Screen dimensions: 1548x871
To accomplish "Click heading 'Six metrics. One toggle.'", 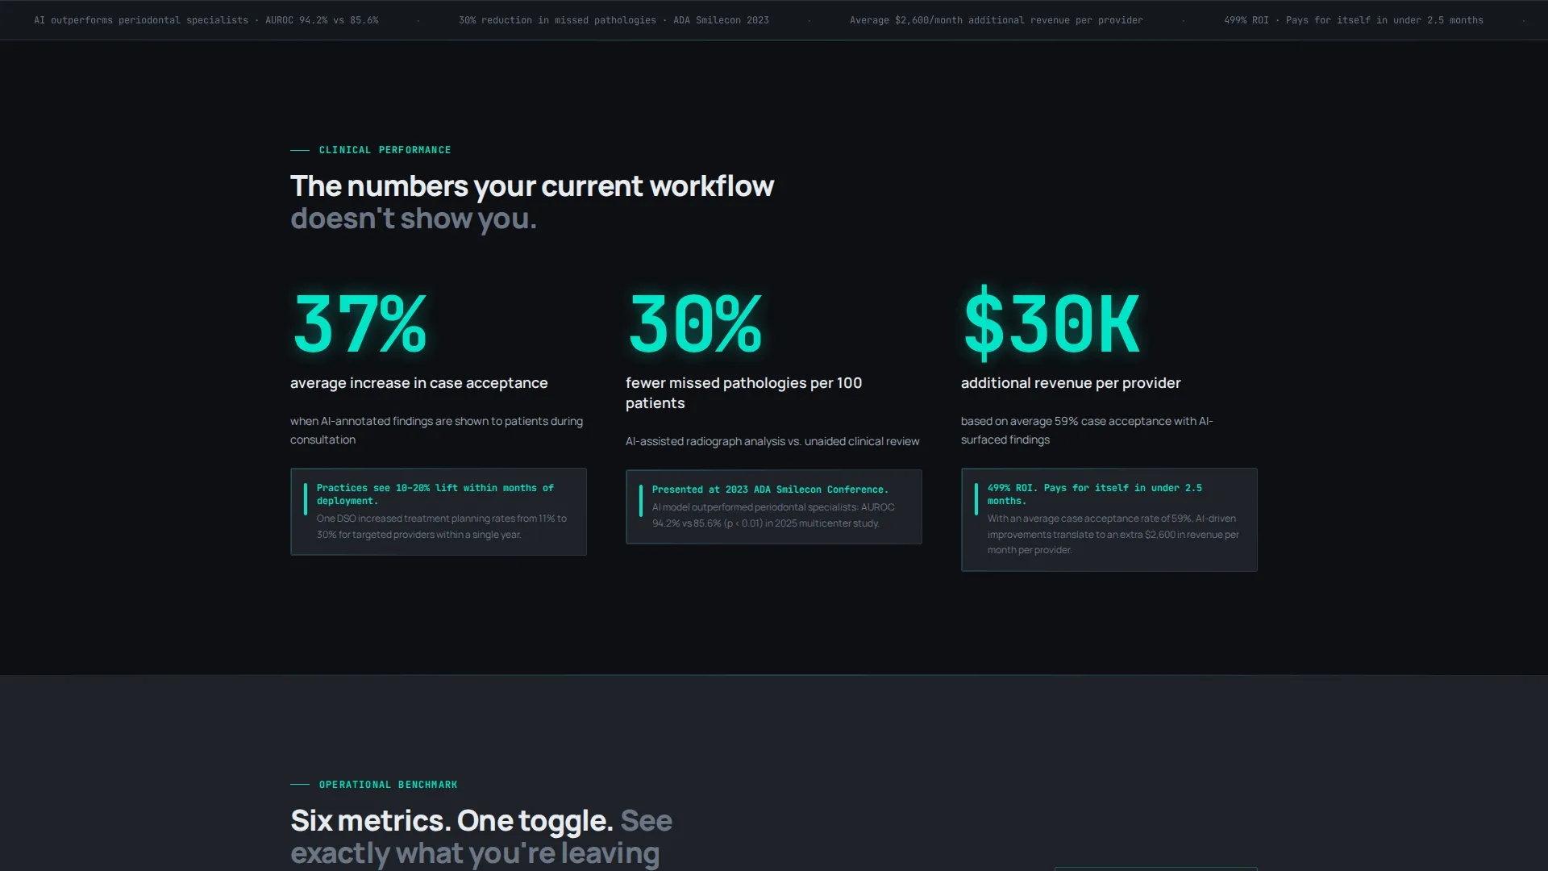I will tap(451, 821).
